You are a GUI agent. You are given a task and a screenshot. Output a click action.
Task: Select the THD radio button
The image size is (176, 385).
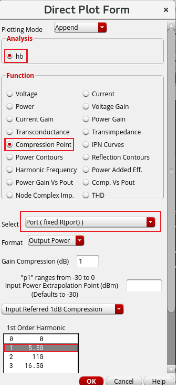[86, 195]
